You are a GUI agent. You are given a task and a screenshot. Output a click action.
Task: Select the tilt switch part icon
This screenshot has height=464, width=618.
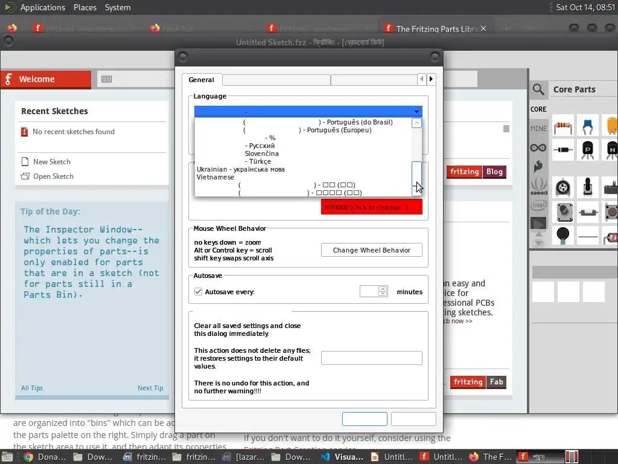587,213
